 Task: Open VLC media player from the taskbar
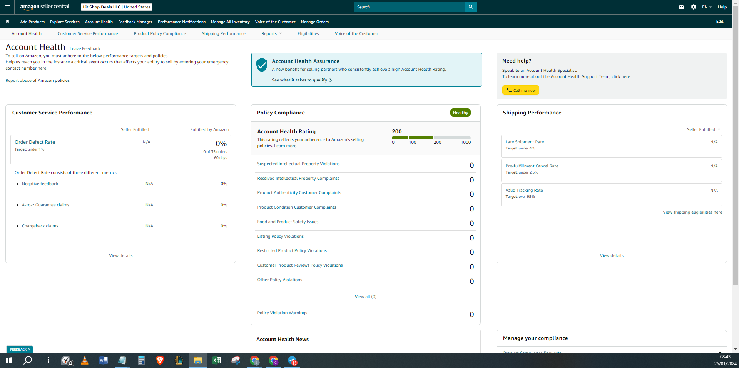85,360
